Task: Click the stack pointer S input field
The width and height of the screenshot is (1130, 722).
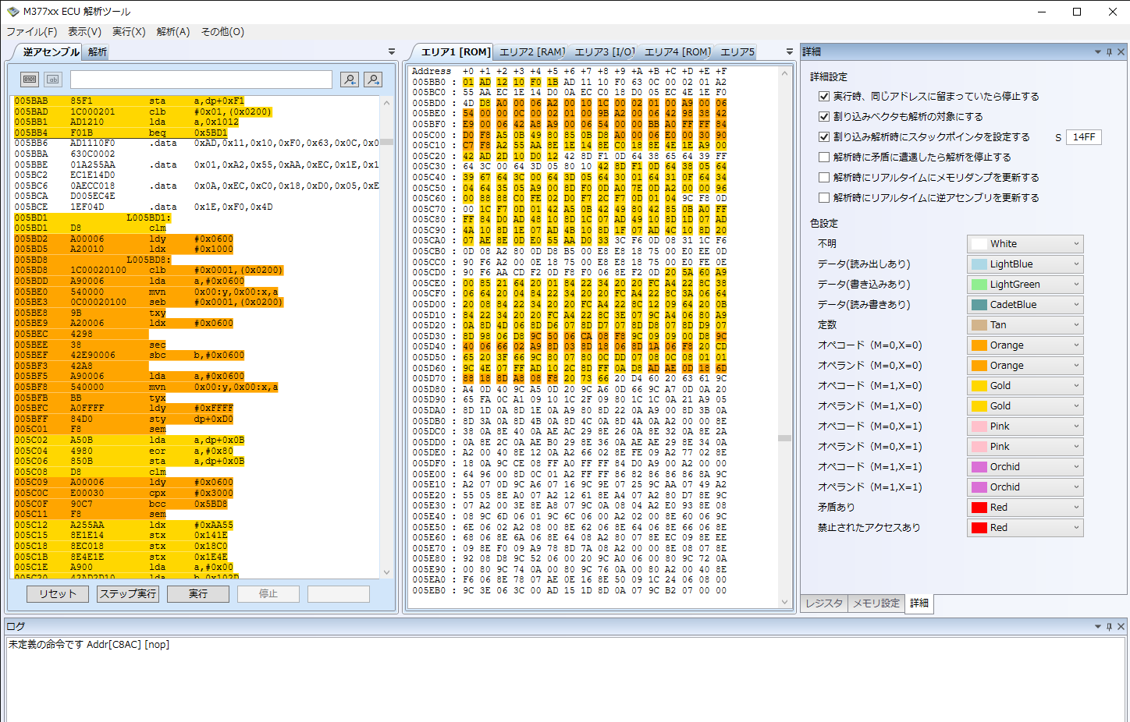Action: 1084,137
